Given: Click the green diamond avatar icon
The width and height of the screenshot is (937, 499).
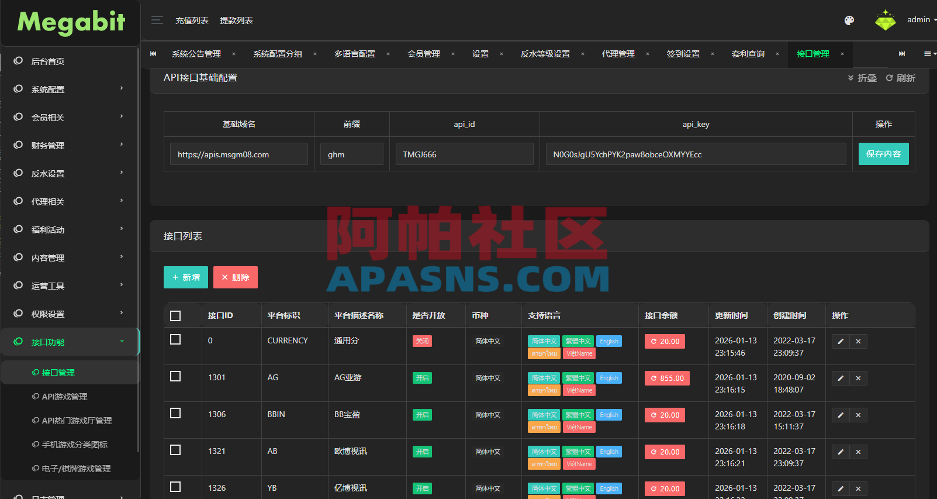Looking at the screenshot, I should [885, 20].
